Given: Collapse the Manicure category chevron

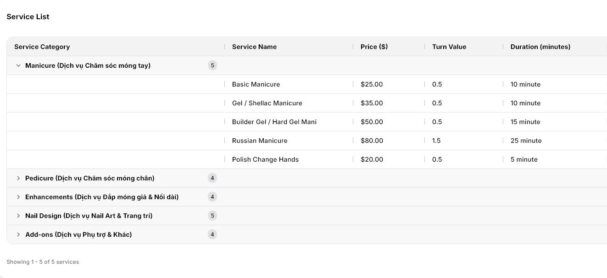Looking at the screenshot, I should pyautogui.click(x=18, y=65).
